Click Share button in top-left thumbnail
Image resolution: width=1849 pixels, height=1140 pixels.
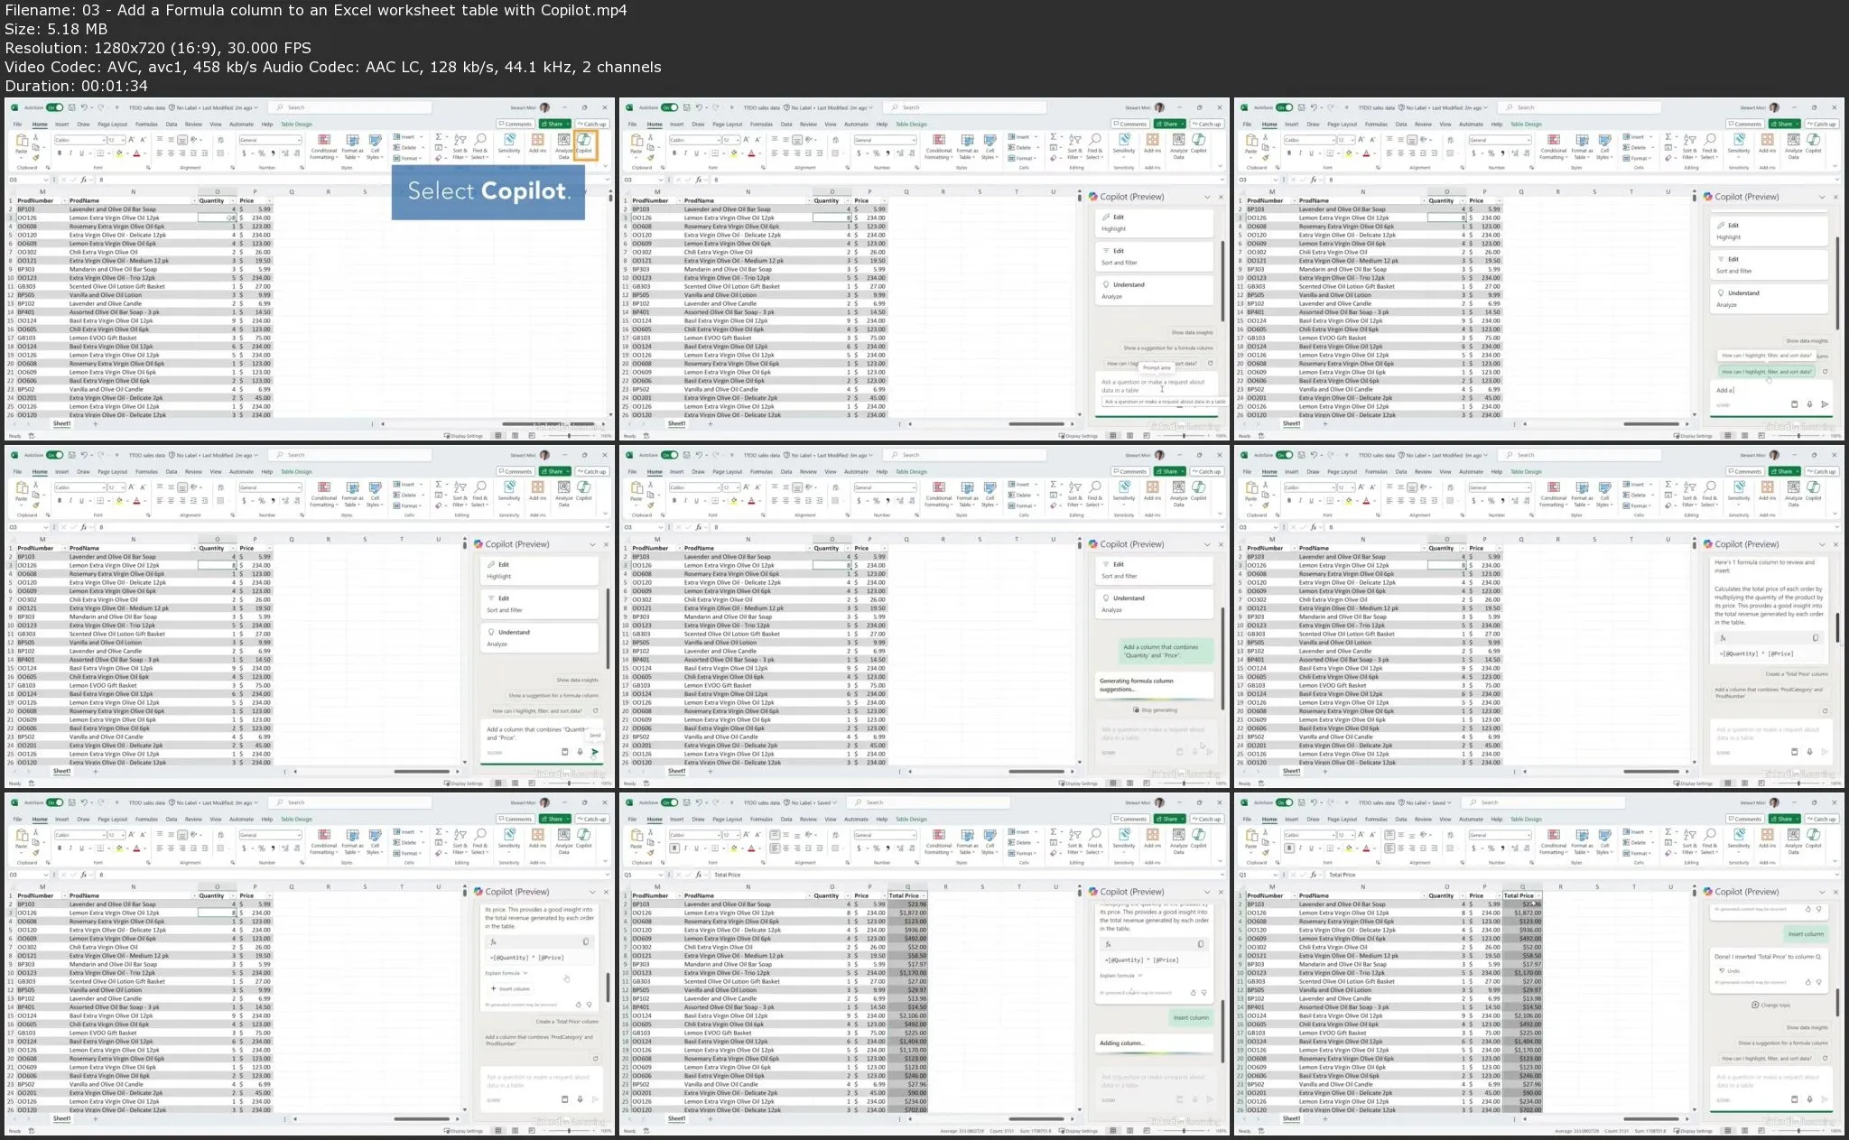click(x=555, y=124)
